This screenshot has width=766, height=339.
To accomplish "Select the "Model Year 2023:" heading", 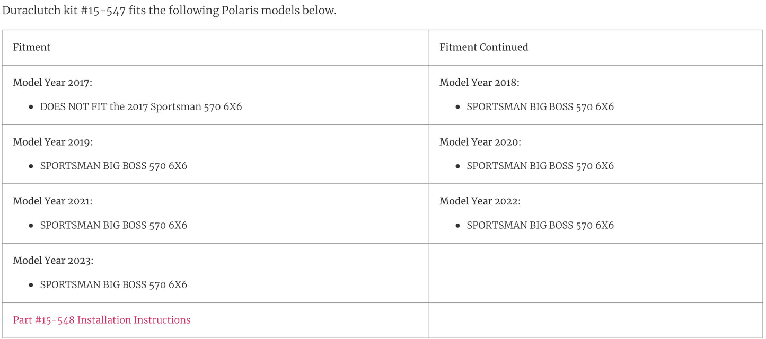I will (53, 261).
